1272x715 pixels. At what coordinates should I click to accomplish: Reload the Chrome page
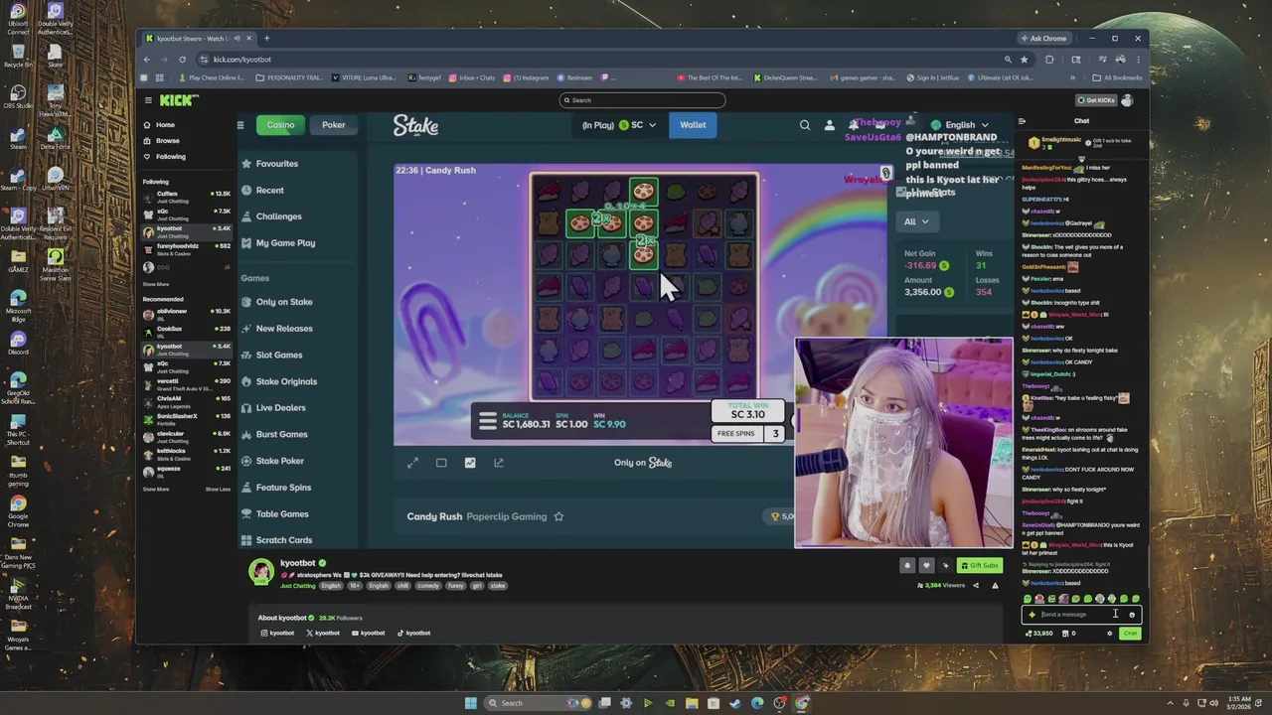click(182, 60)
